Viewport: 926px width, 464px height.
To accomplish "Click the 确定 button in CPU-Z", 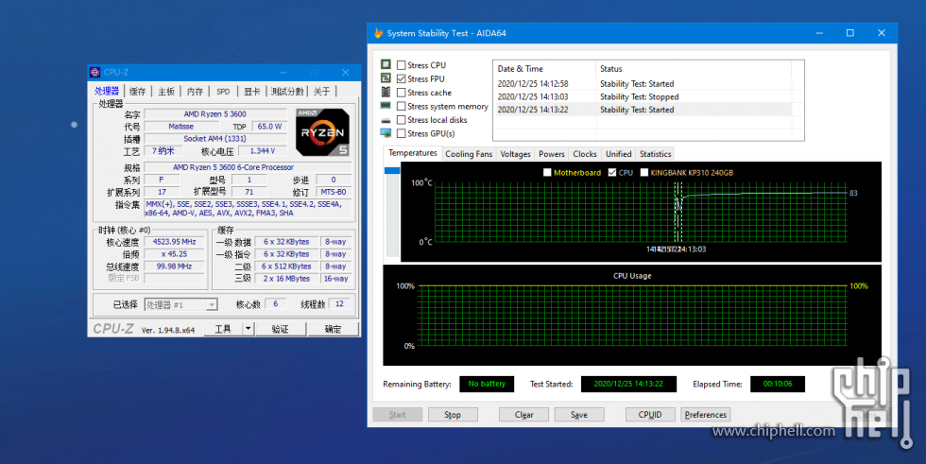I will click(x=333, y=329).
